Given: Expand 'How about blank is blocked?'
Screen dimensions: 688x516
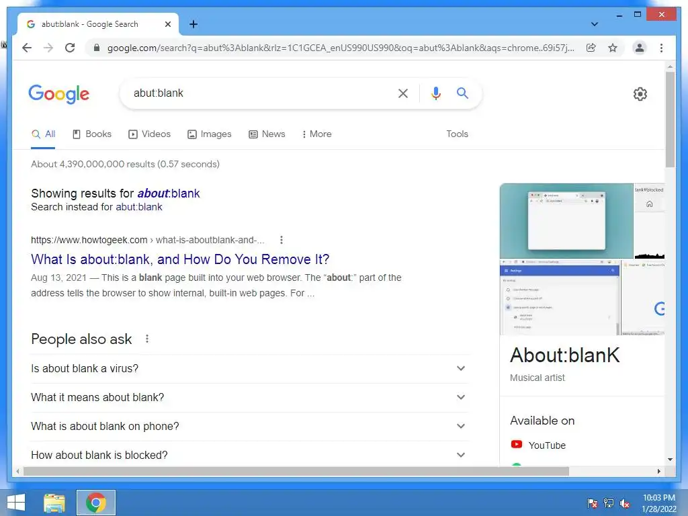Looking at the screenshot, I should click(x=249, y=455).
